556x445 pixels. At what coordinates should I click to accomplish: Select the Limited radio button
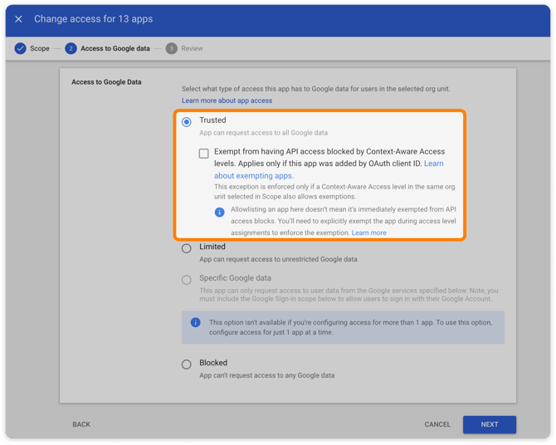click(x=187, y=248)
